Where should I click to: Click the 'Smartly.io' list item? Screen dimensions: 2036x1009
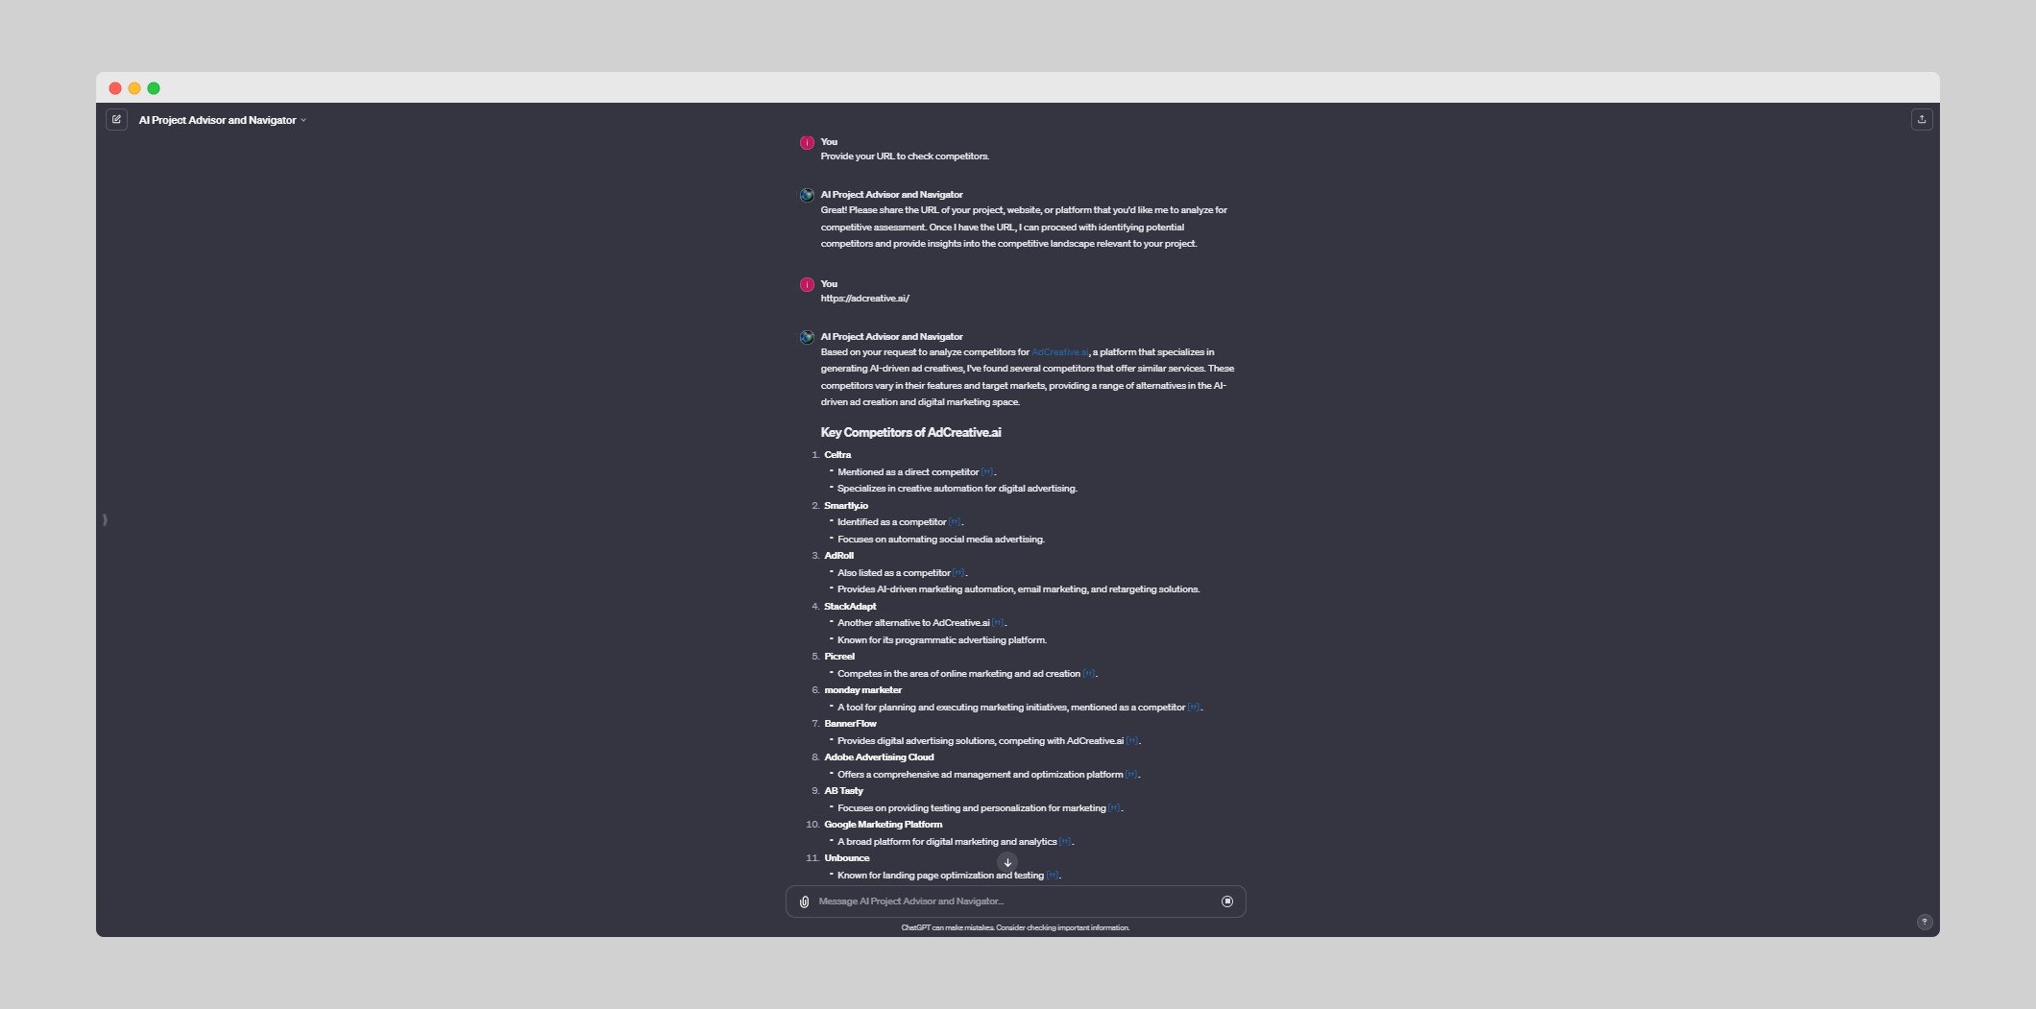[846, 506]
